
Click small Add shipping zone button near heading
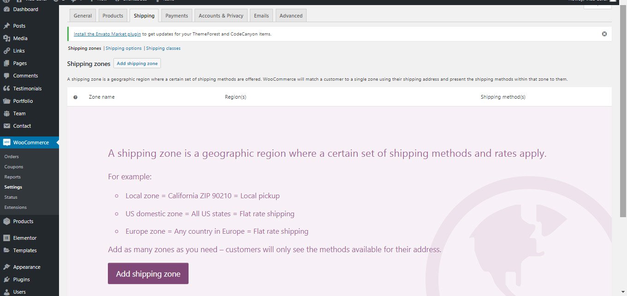tap(137, 64)
